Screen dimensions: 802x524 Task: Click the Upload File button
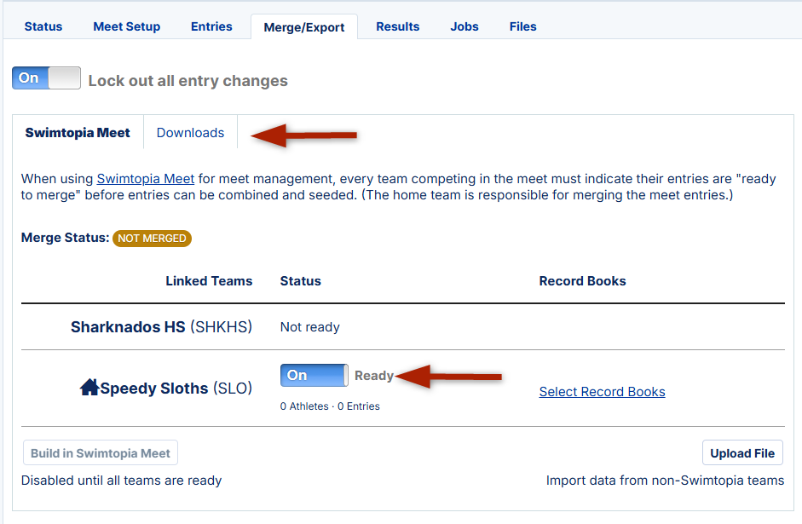pyautogui.click(x=742, y=453)
